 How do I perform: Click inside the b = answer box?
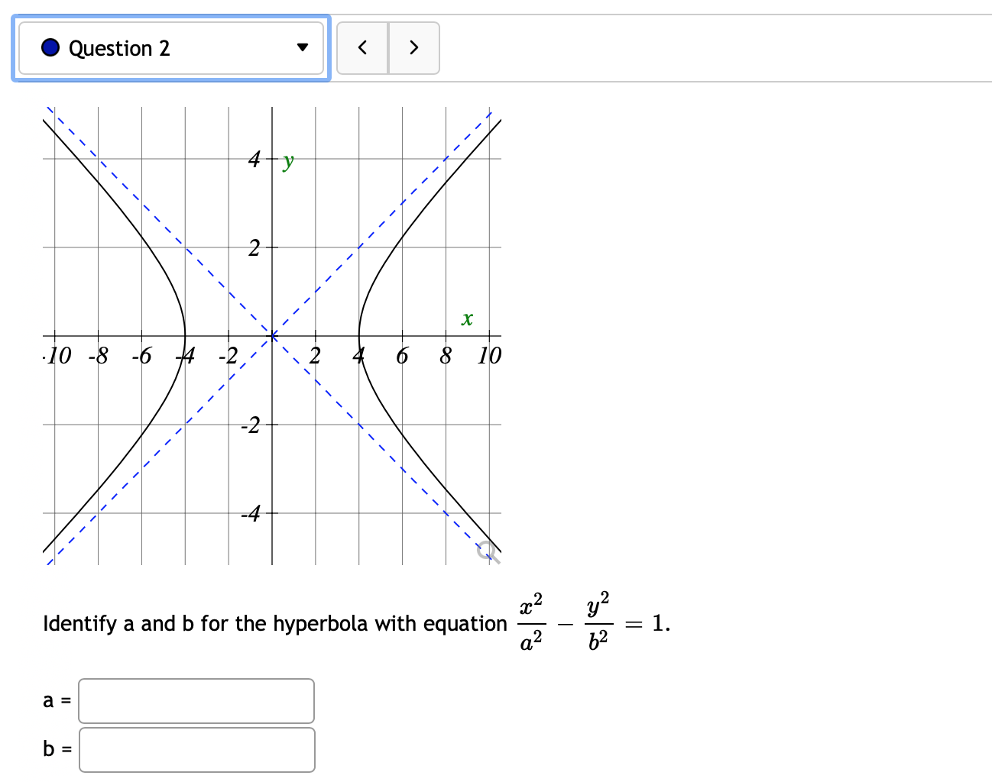(x=195, y=749)
